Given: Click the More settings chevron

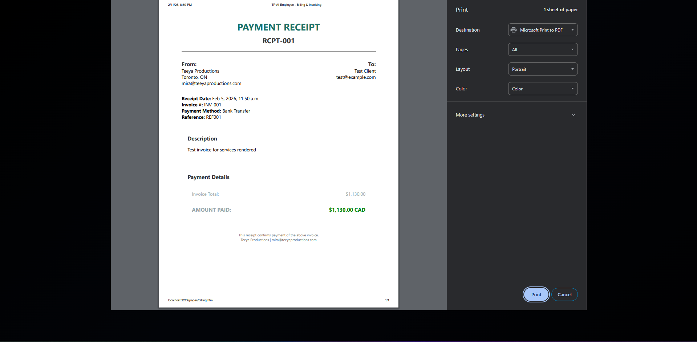Looking at the screenshot, I should [x=573, y=115].
